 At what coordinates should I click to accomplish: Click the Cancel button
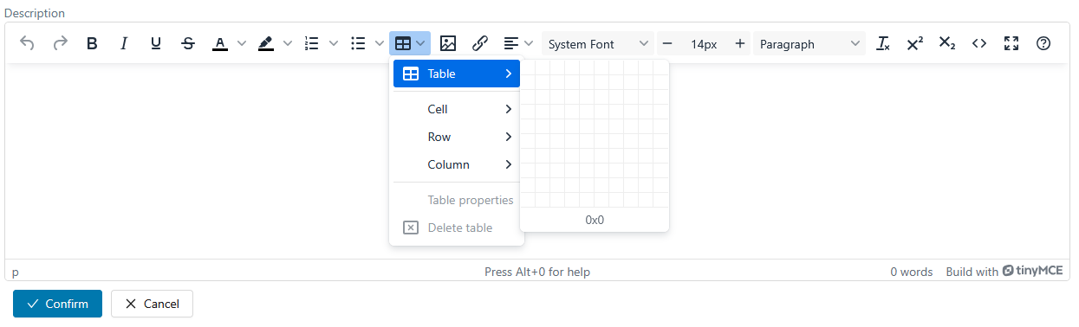click(x=152, y=304)
